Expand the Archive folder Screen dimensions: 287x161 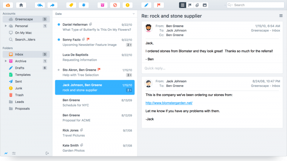[6, 61]
